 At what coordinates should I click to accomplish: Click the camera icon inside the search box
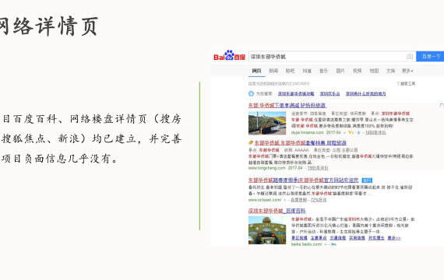[409, 57]
